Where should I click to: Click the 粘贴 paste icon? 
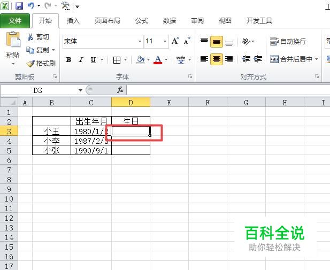coord(13,40)
